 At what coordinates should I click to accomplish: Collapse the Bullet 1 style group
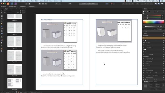(x=145, y=43)
